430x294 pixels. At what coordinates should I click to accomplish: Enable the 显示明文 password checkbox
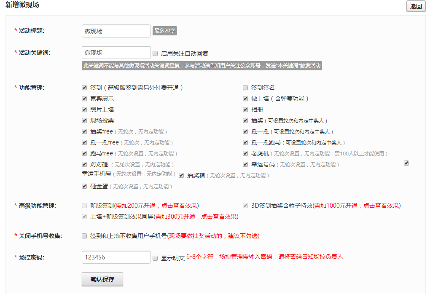[155, 258]
